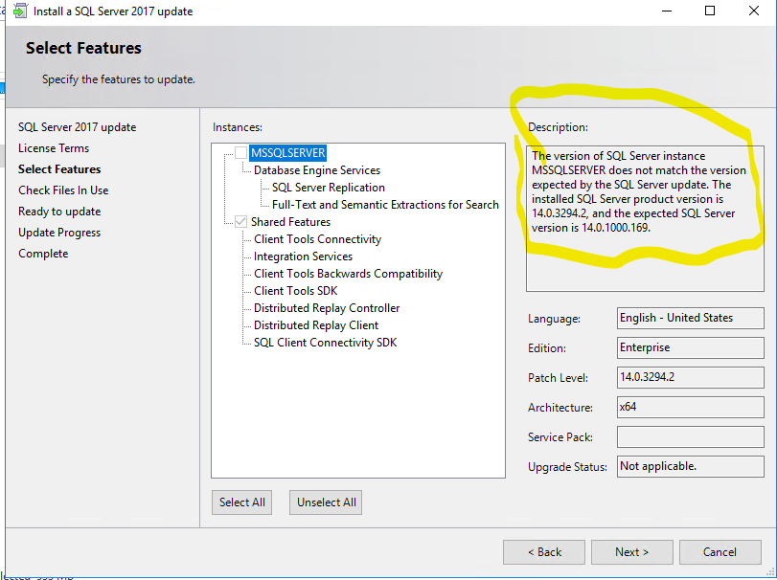Click the Language field showing English - United States
This screenshot has height=580, width=777.
tap(690, 318)
